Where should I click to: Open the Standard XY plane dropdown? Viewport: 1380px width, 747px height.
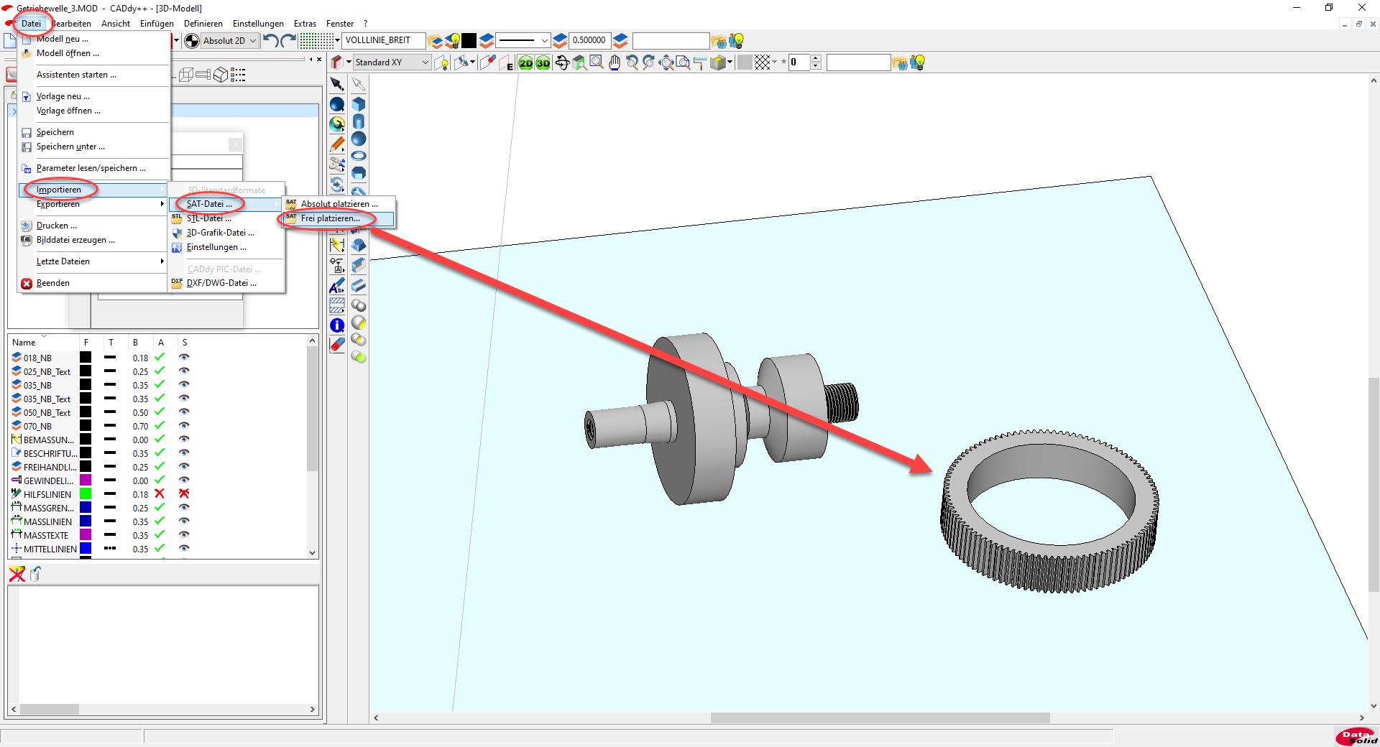pyautogui.click(x=425, y=62)
